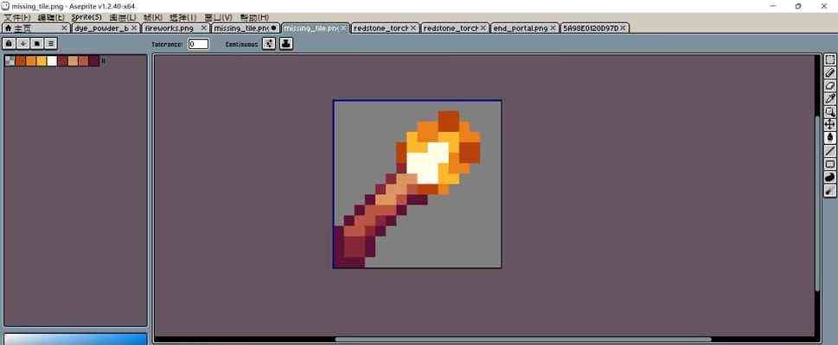Select the Contour tool
This screenshot has height=345, width=838.
(x=830, y=178)
